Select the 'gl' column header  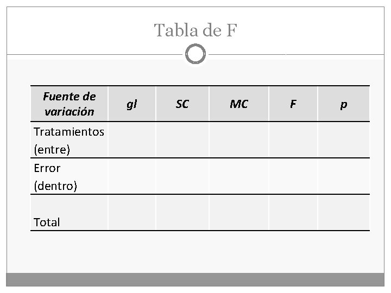tap(132, 104)
